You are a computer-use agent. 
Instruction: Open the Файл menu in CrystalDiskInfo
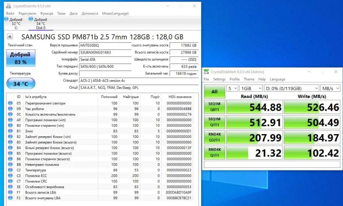(10, 13)
